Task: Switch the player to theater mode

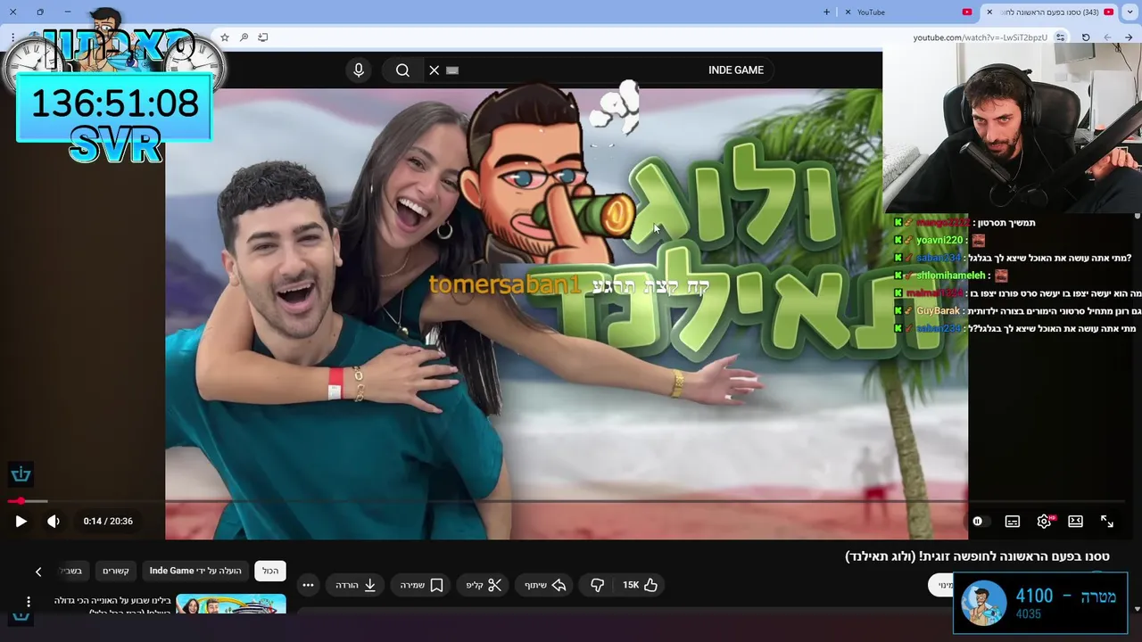Action: (x=1076, y=522)
